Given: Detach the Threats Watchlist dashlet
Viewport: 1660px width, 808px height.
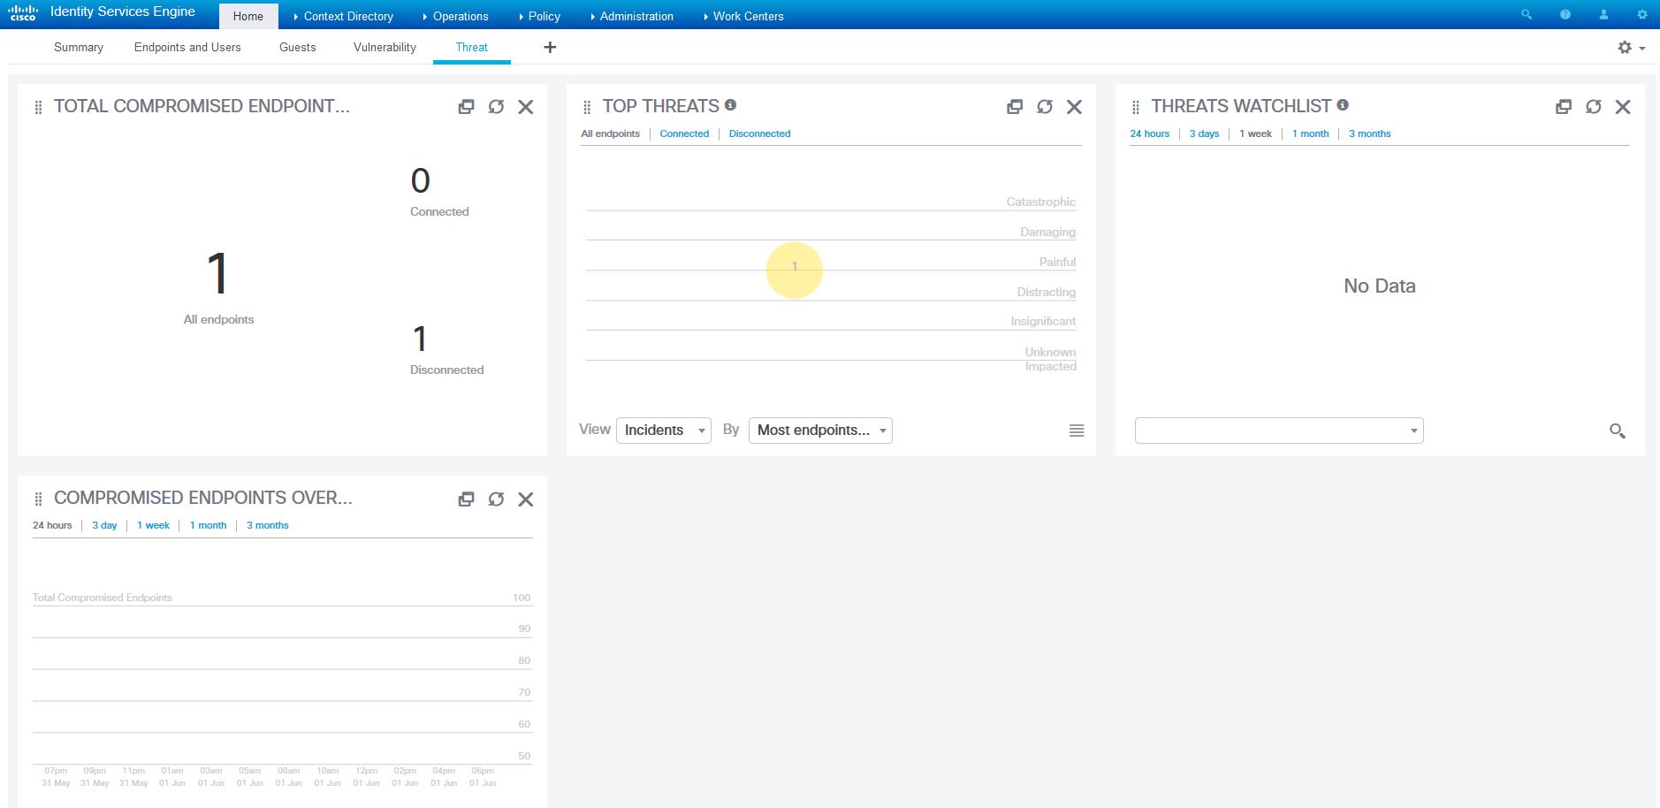Looking at the screenshot, I should tap(1564, 107).
